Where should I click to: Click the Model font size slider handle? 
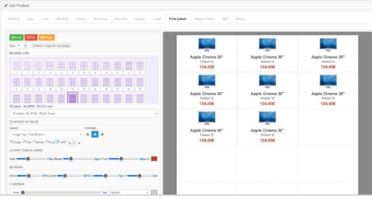[71, 159]
